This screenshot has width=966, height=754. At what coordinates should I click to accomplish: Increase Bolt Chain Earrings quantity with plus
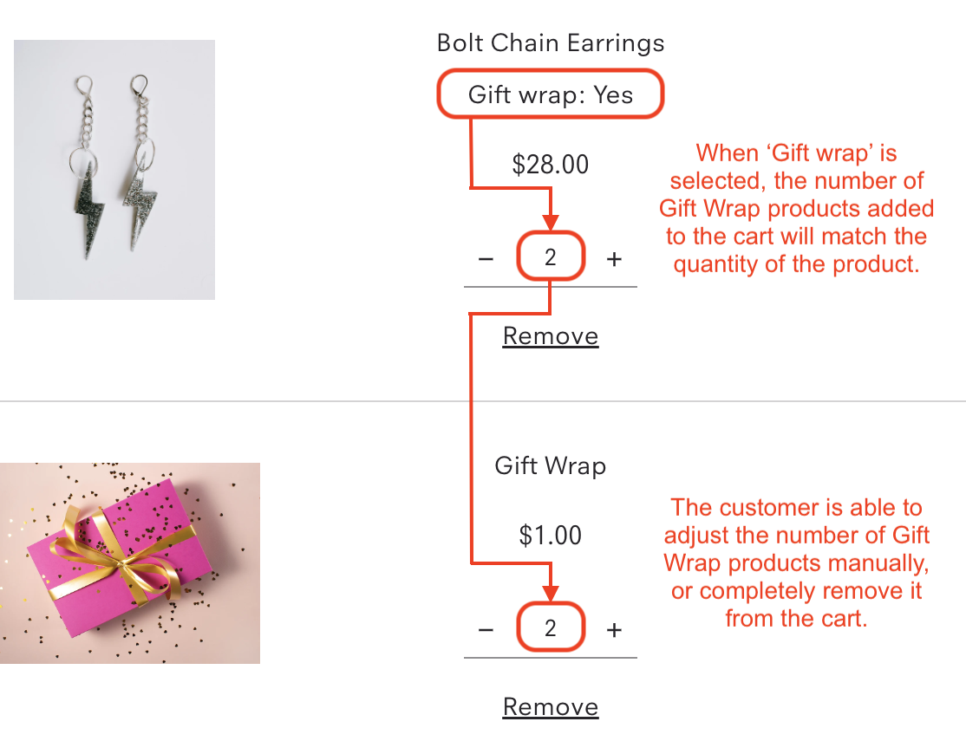click(x=614, y=259)
